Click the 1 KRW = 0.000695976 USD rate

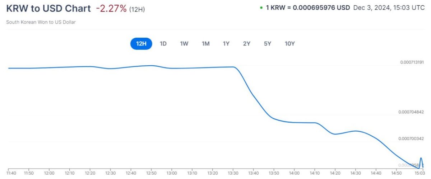(x=308, y=8)
